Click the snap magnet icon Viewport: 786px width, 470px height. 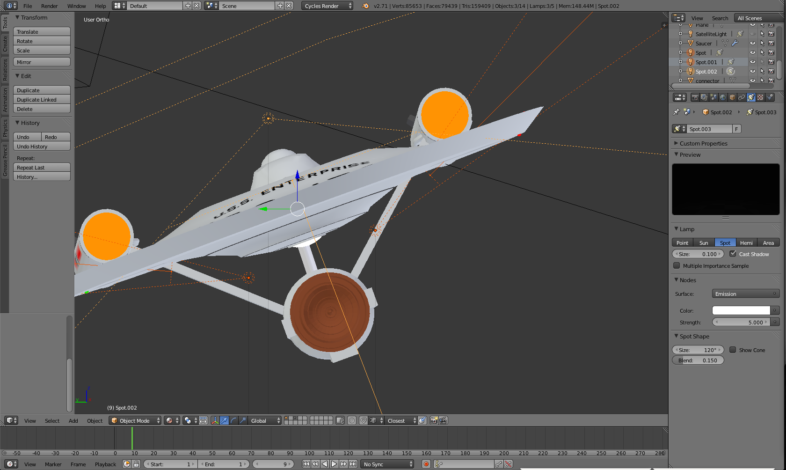click(x=363, y=420)
